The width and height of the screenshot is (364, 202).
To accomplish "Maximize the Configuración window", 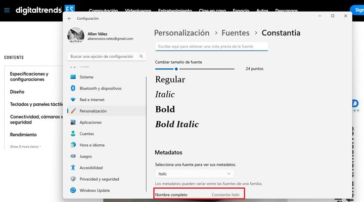I will 333,16.
